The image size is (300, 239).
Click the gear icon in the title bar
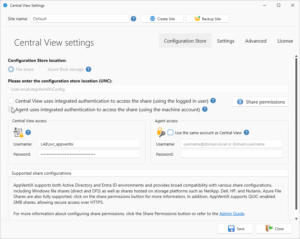[x=5, y=6]
